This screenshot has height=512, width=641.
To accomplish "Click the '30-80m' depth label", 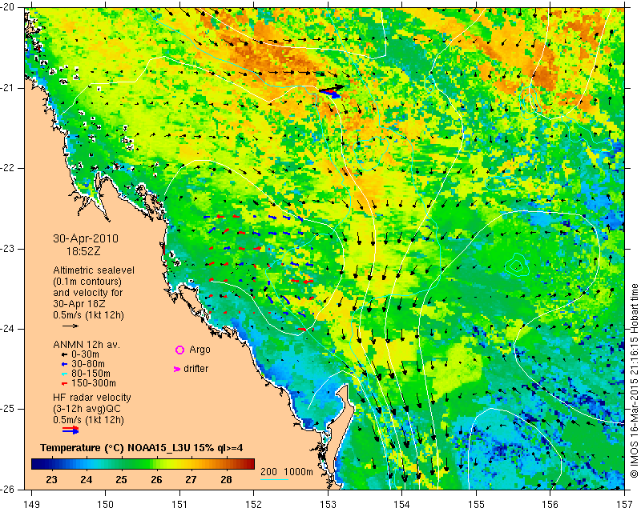I will 88,364.
